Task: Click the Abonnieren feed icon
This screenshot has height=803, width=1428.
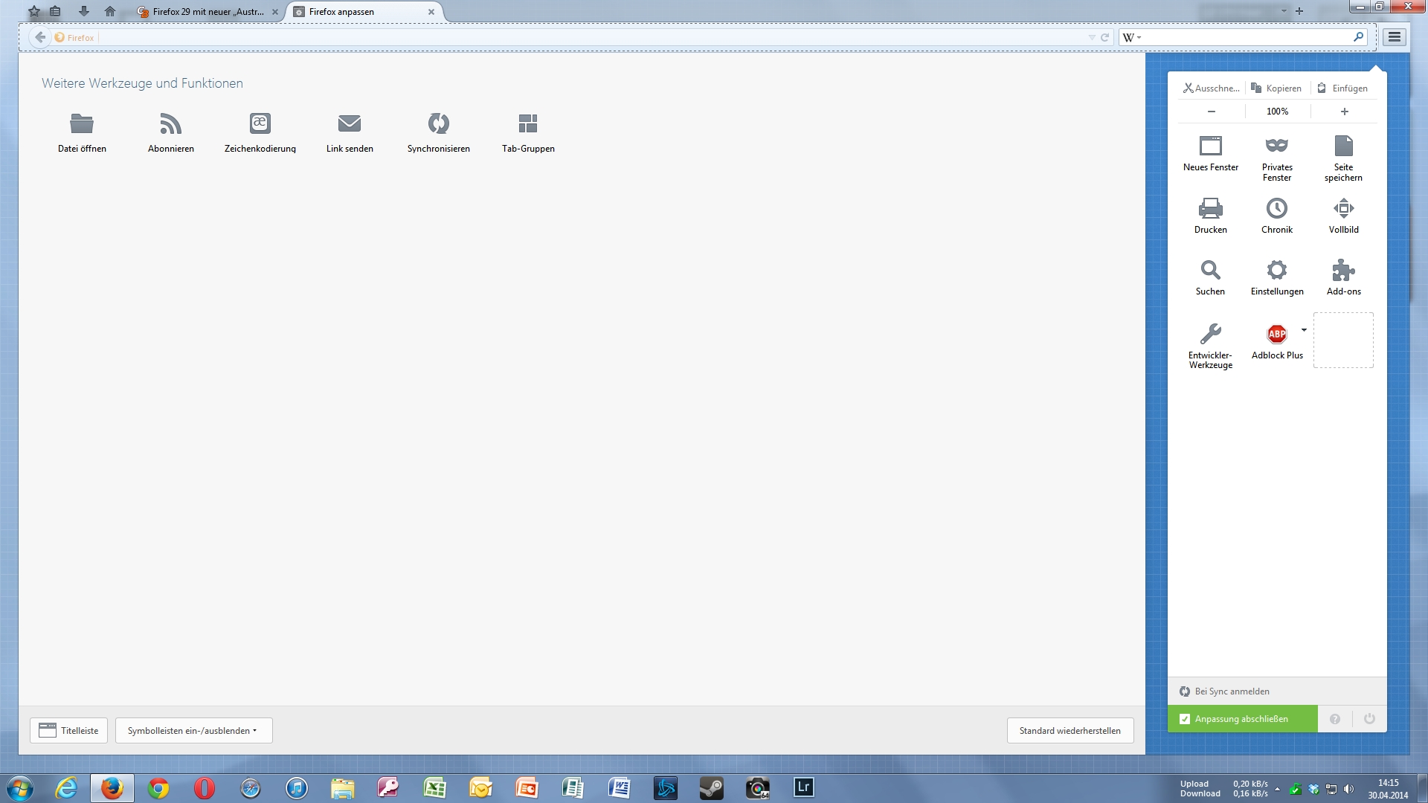Action: pos(170,123)
